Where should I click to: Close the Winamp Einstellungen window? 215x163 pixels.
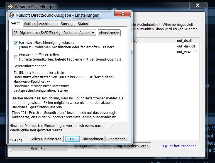tap(197, 5)
